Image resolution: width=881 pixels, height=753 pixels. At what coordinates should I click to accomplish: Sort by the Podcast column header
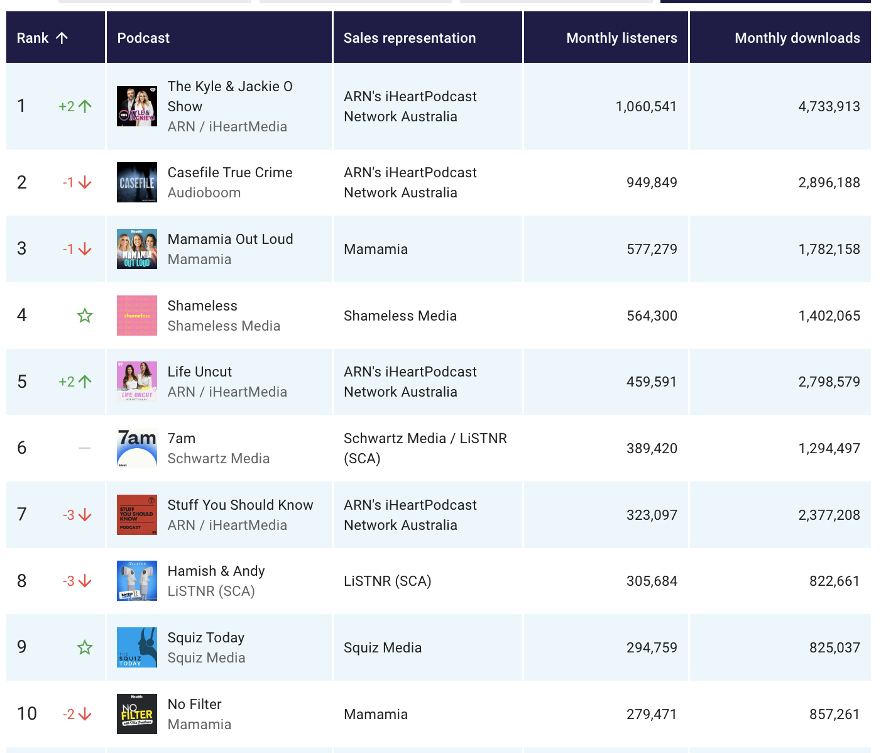219,38
